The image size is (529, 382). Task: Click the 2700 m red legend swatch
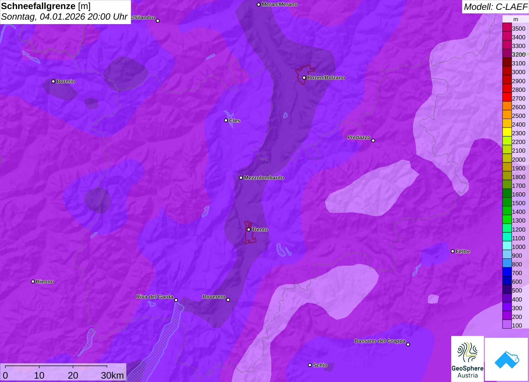[507, 97]
